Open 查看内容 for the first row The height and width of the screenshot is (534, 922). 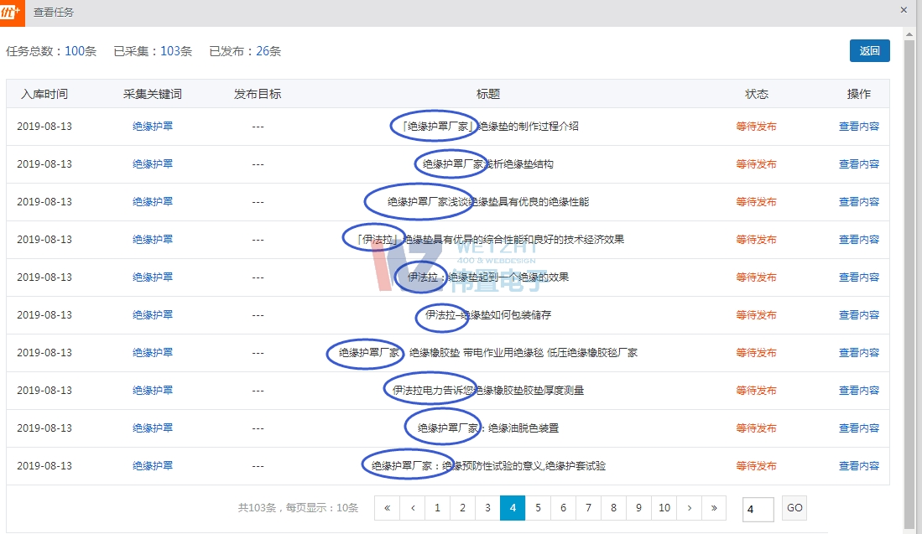(858, 127)
